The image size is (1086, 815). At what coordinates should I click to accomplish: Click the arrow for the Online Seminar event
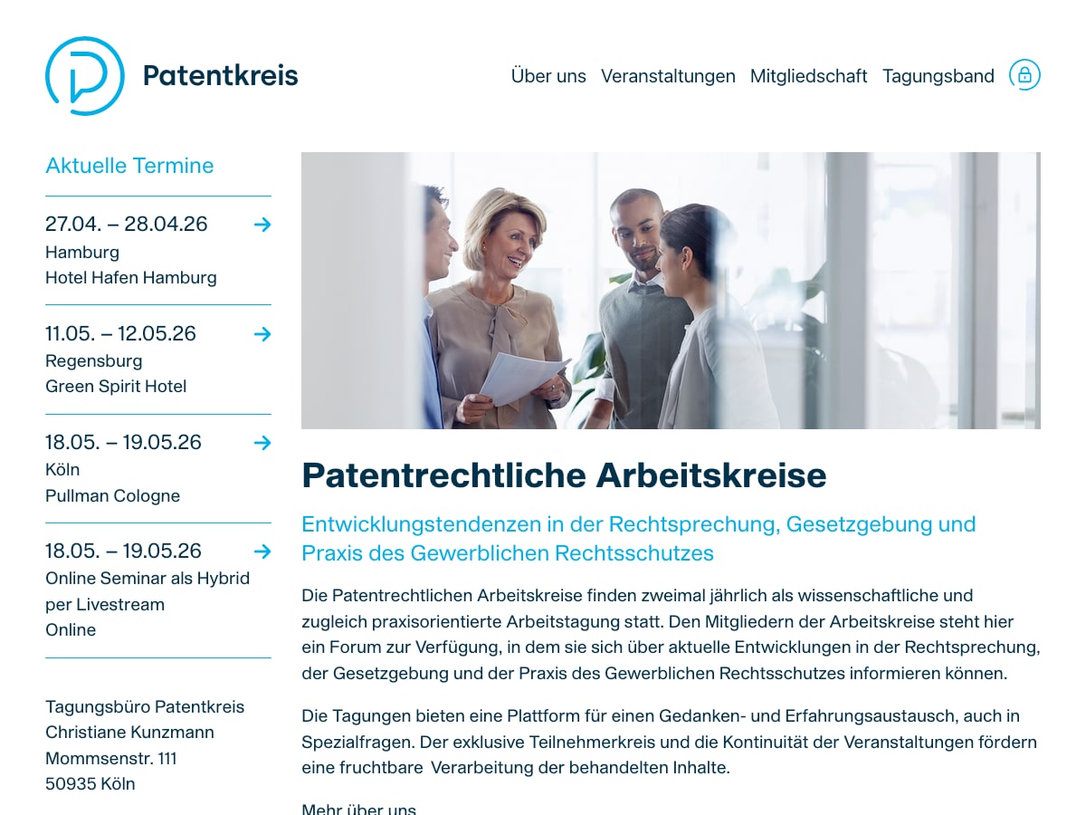pyautogui.click(x=262, y=551)
